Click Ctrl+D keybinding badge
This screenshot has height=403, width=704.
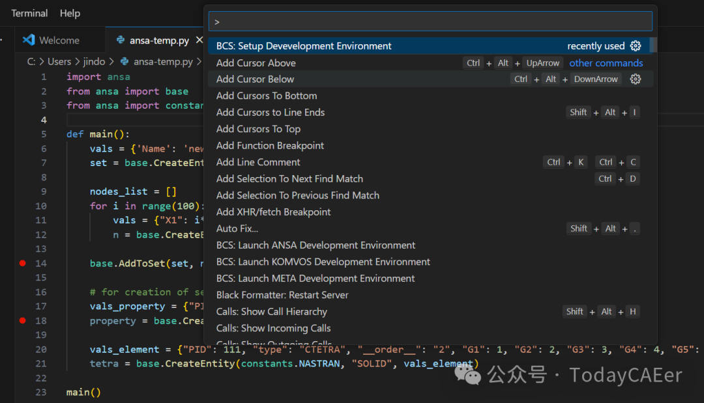click(x=617, y=178)
